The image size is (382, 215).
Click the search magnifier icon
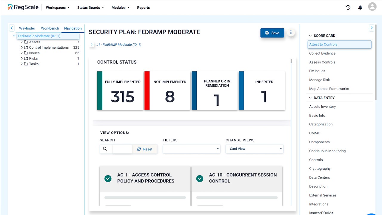(x=105, y=149)
